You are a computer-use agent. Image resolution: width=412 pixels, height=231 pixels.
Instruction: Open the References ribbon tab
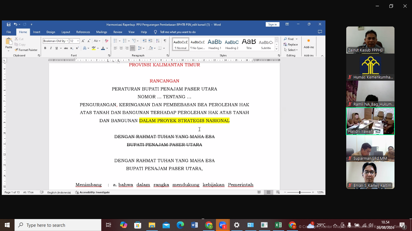(83, 32)
